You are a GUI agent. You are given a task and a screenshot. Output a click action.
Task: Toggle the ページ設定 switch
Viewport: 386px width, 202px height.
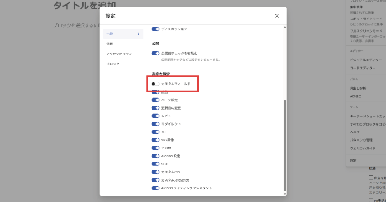[155, 100]
